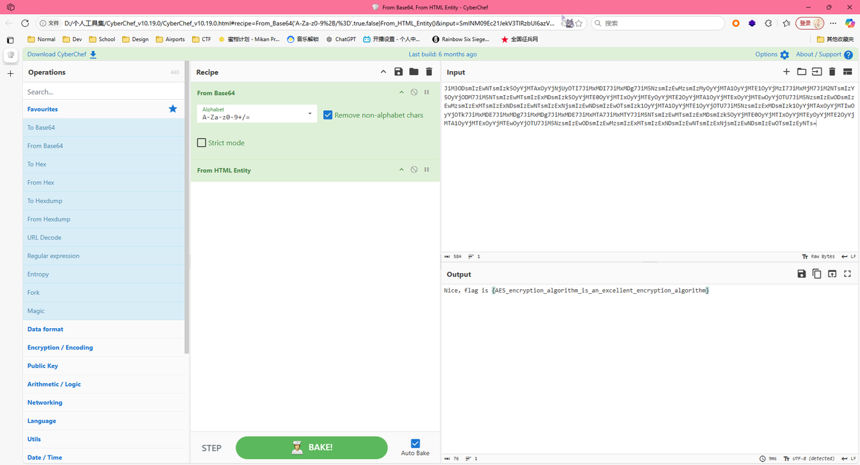The width and height of the screenshot is (860, 465).
Task: Clear the recipe with the trash icon
Action: point(429,72)
